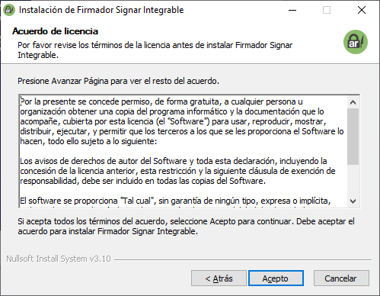The height and width of the screenshot is (296, 380).
Task: Close the Firmador Signar installer window
Action: click(x=361, y=10)
